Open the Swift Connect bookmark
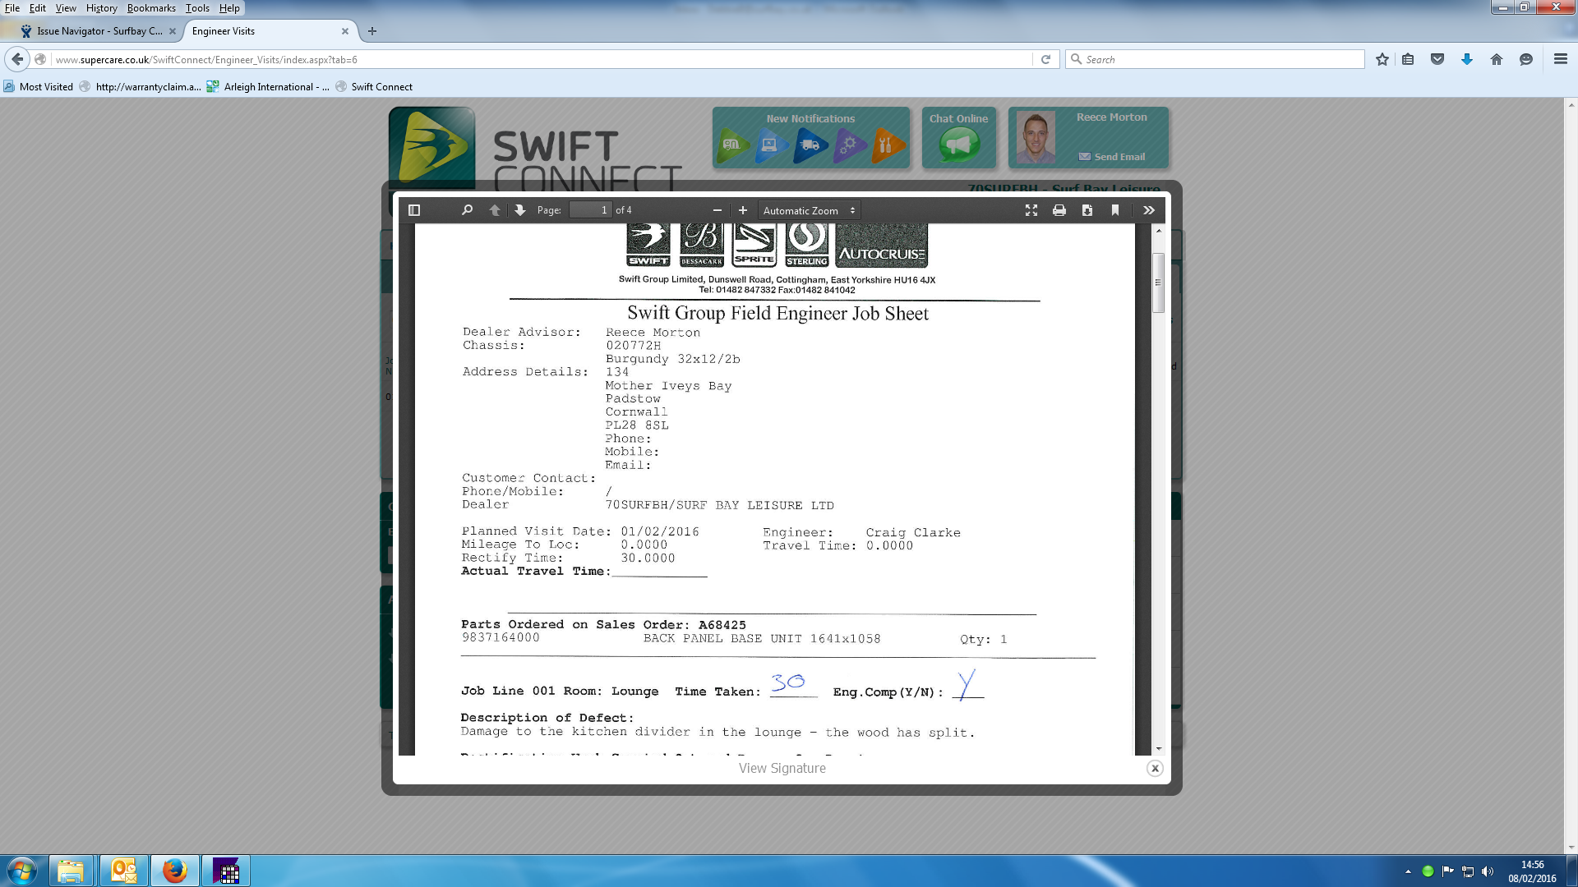The image size is (1578, 887). tap(381, 86)
